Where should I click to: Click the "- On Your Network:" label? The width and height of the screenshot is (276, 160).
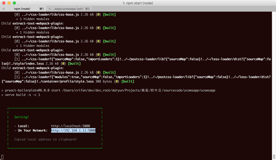(x=31, y=130)
